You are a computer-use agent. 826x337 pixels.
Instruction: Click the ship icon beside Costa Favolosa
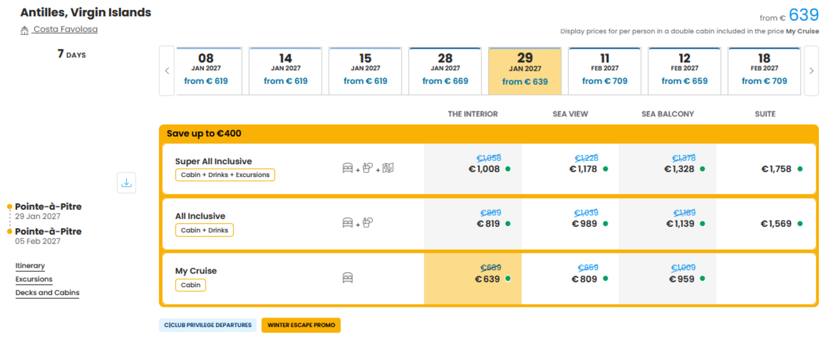tap(24, 30)
